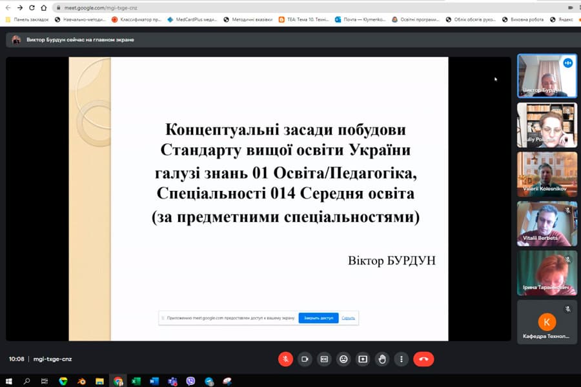Click the blue 'Закрыть доступ' stop sharing button
581x387 pixels.
318,318
